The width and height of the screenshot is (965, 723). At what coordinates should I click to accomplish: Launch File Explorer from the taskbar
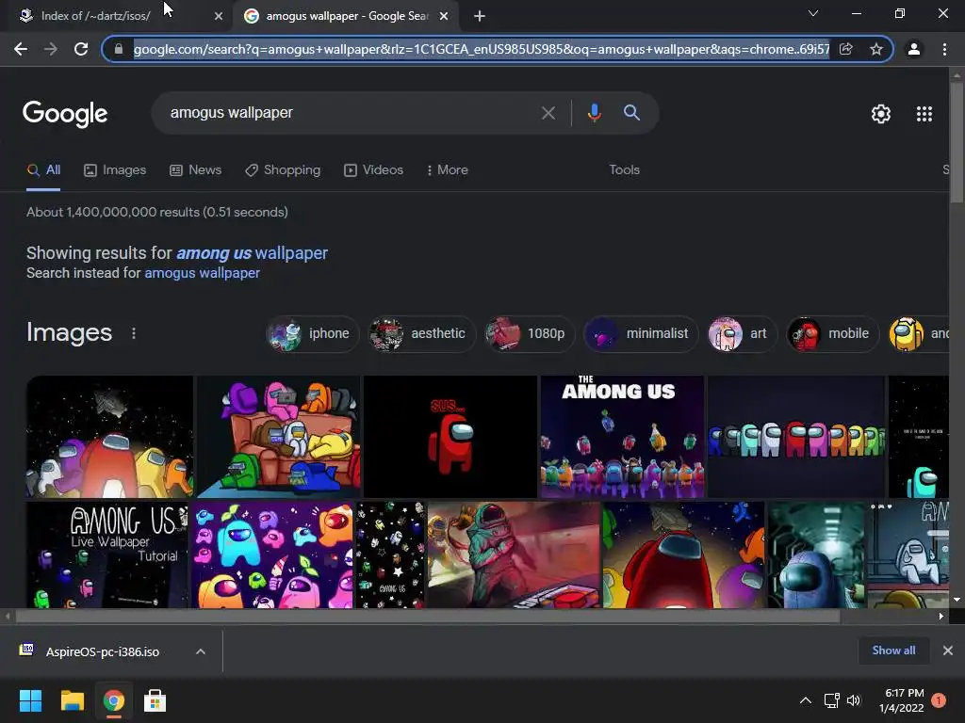click(72, 700)
